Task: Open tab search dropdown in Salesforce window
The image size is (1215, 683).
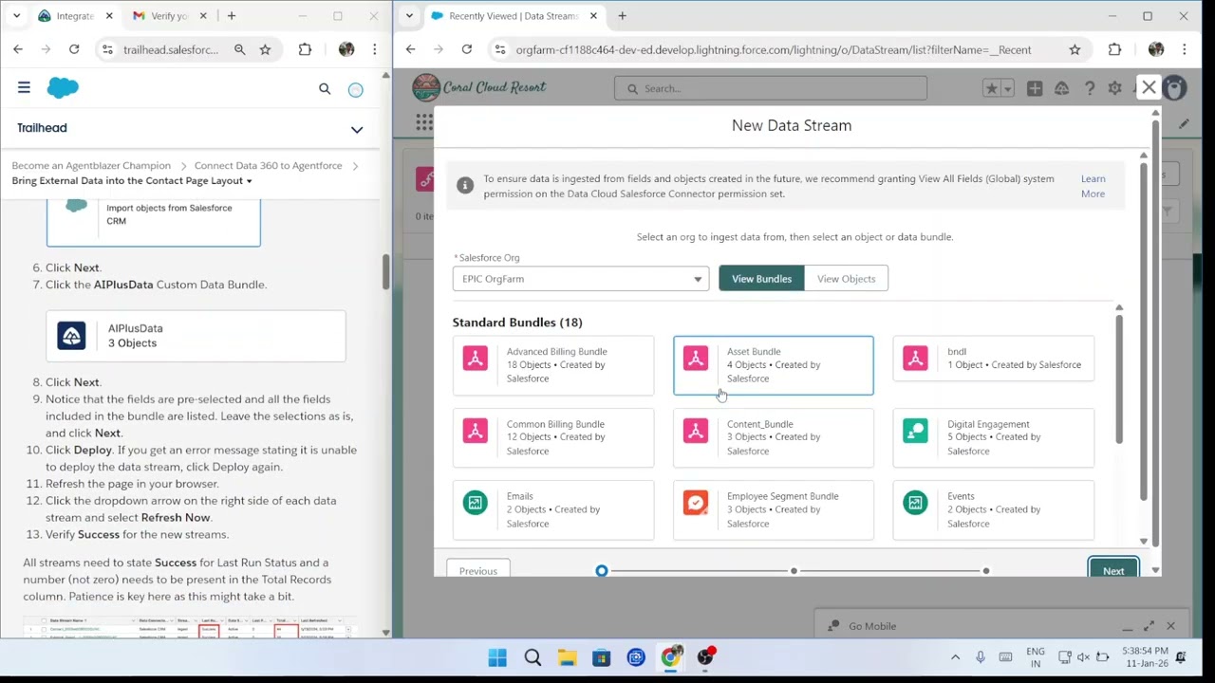Action: pos(409,16)
